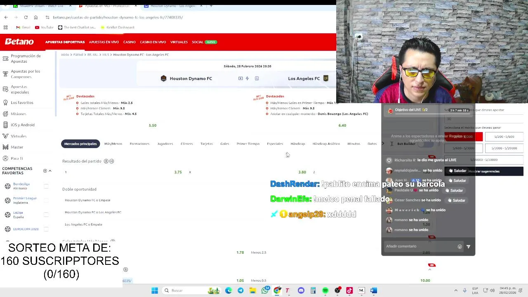Click the Bet Builder odds 6.40

(x=342, y=125)
